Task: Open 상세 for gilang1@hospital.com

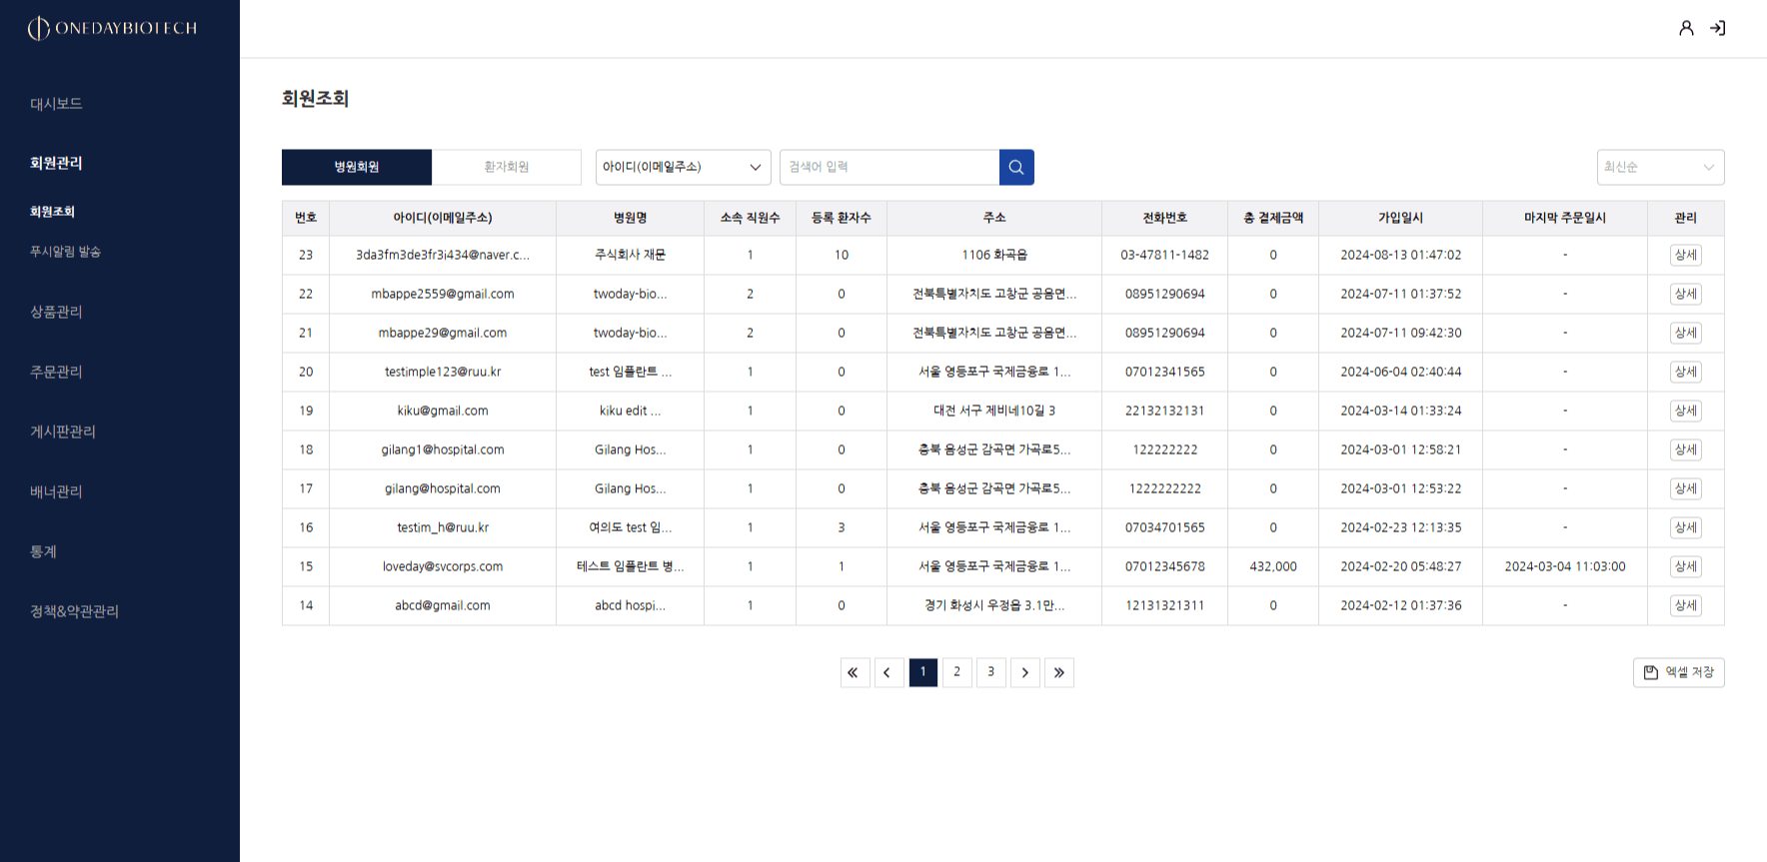Action: [1686, 449]
